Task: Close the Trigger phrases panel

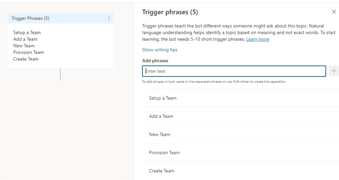Action: tap(334, 12)
